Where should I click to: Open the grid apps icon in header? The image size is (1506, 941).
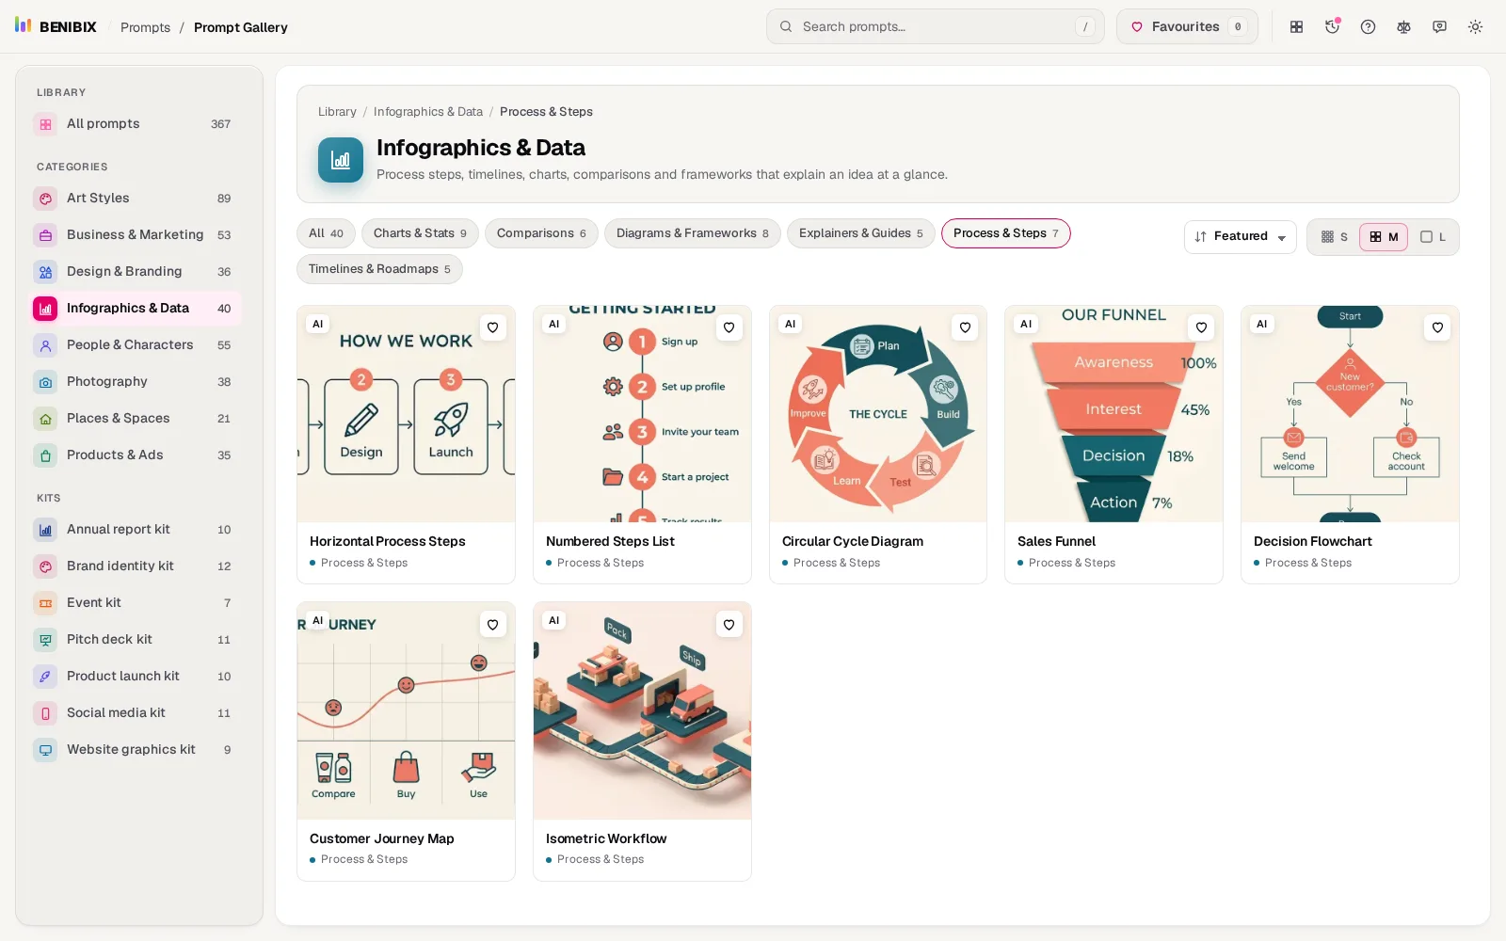[x=1296, y=27]
